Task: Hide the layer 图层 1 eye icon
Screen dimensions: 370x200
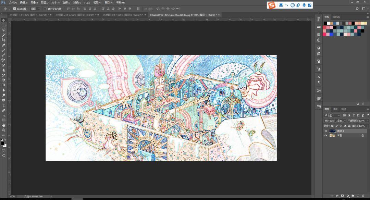Action: [x=326, y=131]
